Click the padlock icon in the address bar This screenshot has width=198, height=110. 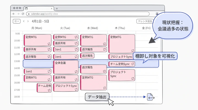[x=29, y=14]
